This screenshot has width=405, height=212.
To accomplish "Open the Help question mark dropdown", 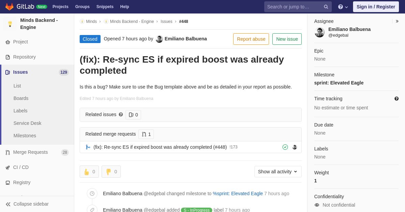I will [343, 7].
